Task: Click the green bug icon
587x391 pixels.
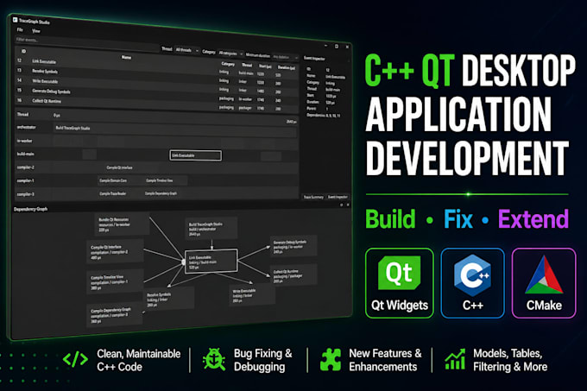Action: (214, 360)
